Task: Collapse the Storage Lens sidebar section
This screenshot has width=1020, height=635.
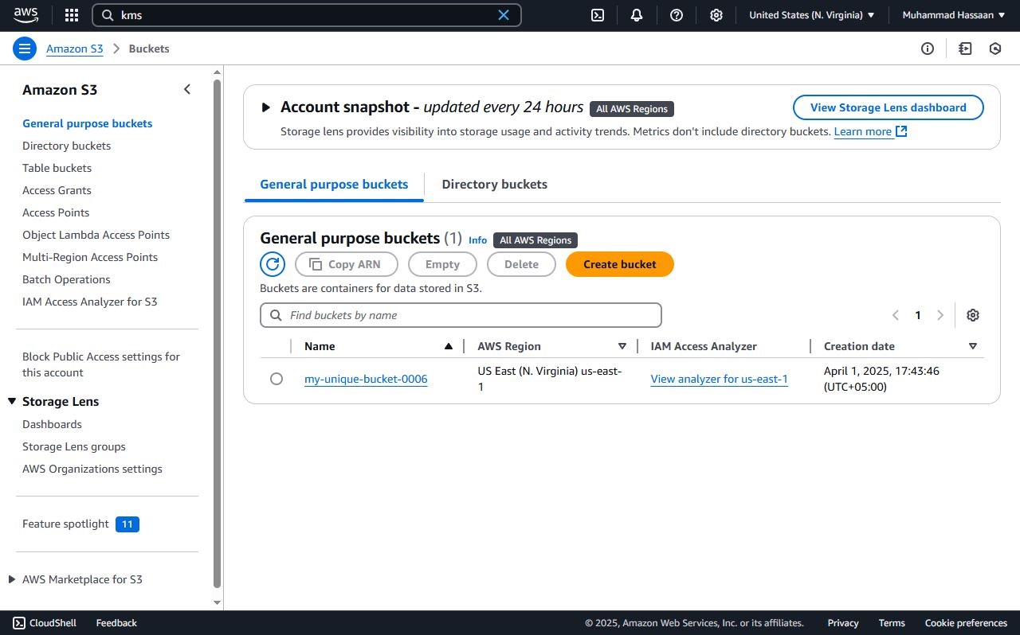Action: 12,402
